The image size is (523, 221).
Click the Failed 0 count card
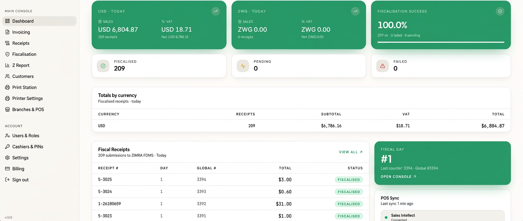click(441, 66)
